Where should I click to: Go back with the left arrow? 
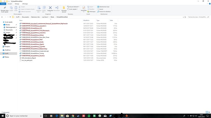[x=2, y=17]
